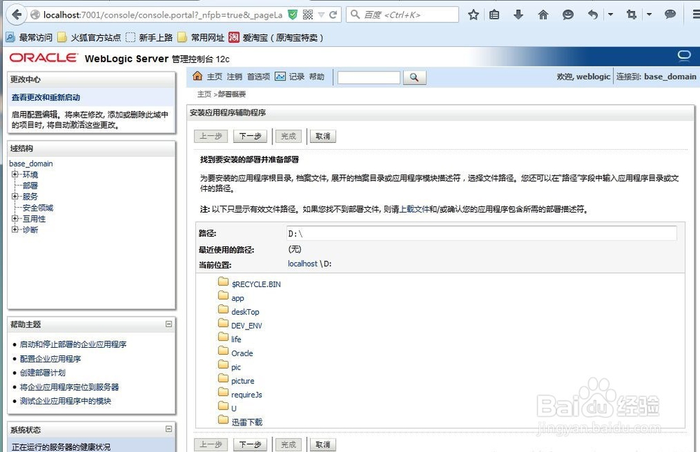
Task: Bookmark this page with star icon
Action: (x=474, y=15)
